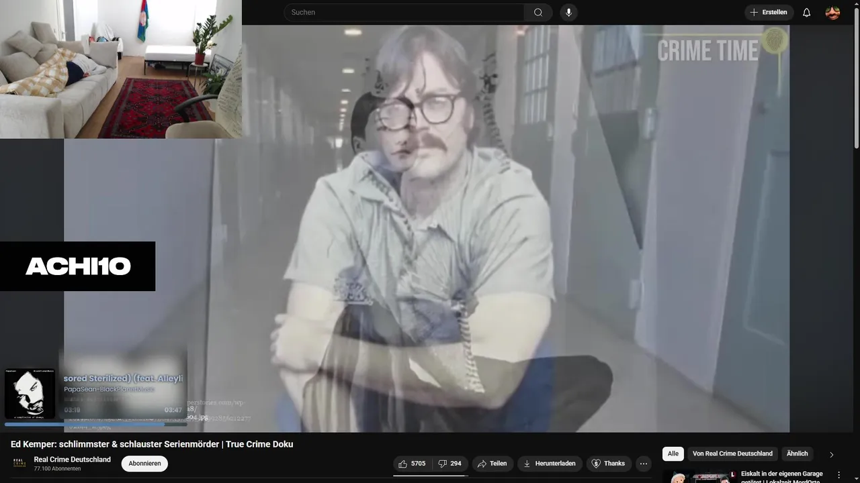860x483 pixels.
Task: Show more filter chips with right arrow
Action: [x=831, y=454]
